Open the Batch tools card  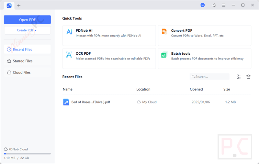[205, 59]
